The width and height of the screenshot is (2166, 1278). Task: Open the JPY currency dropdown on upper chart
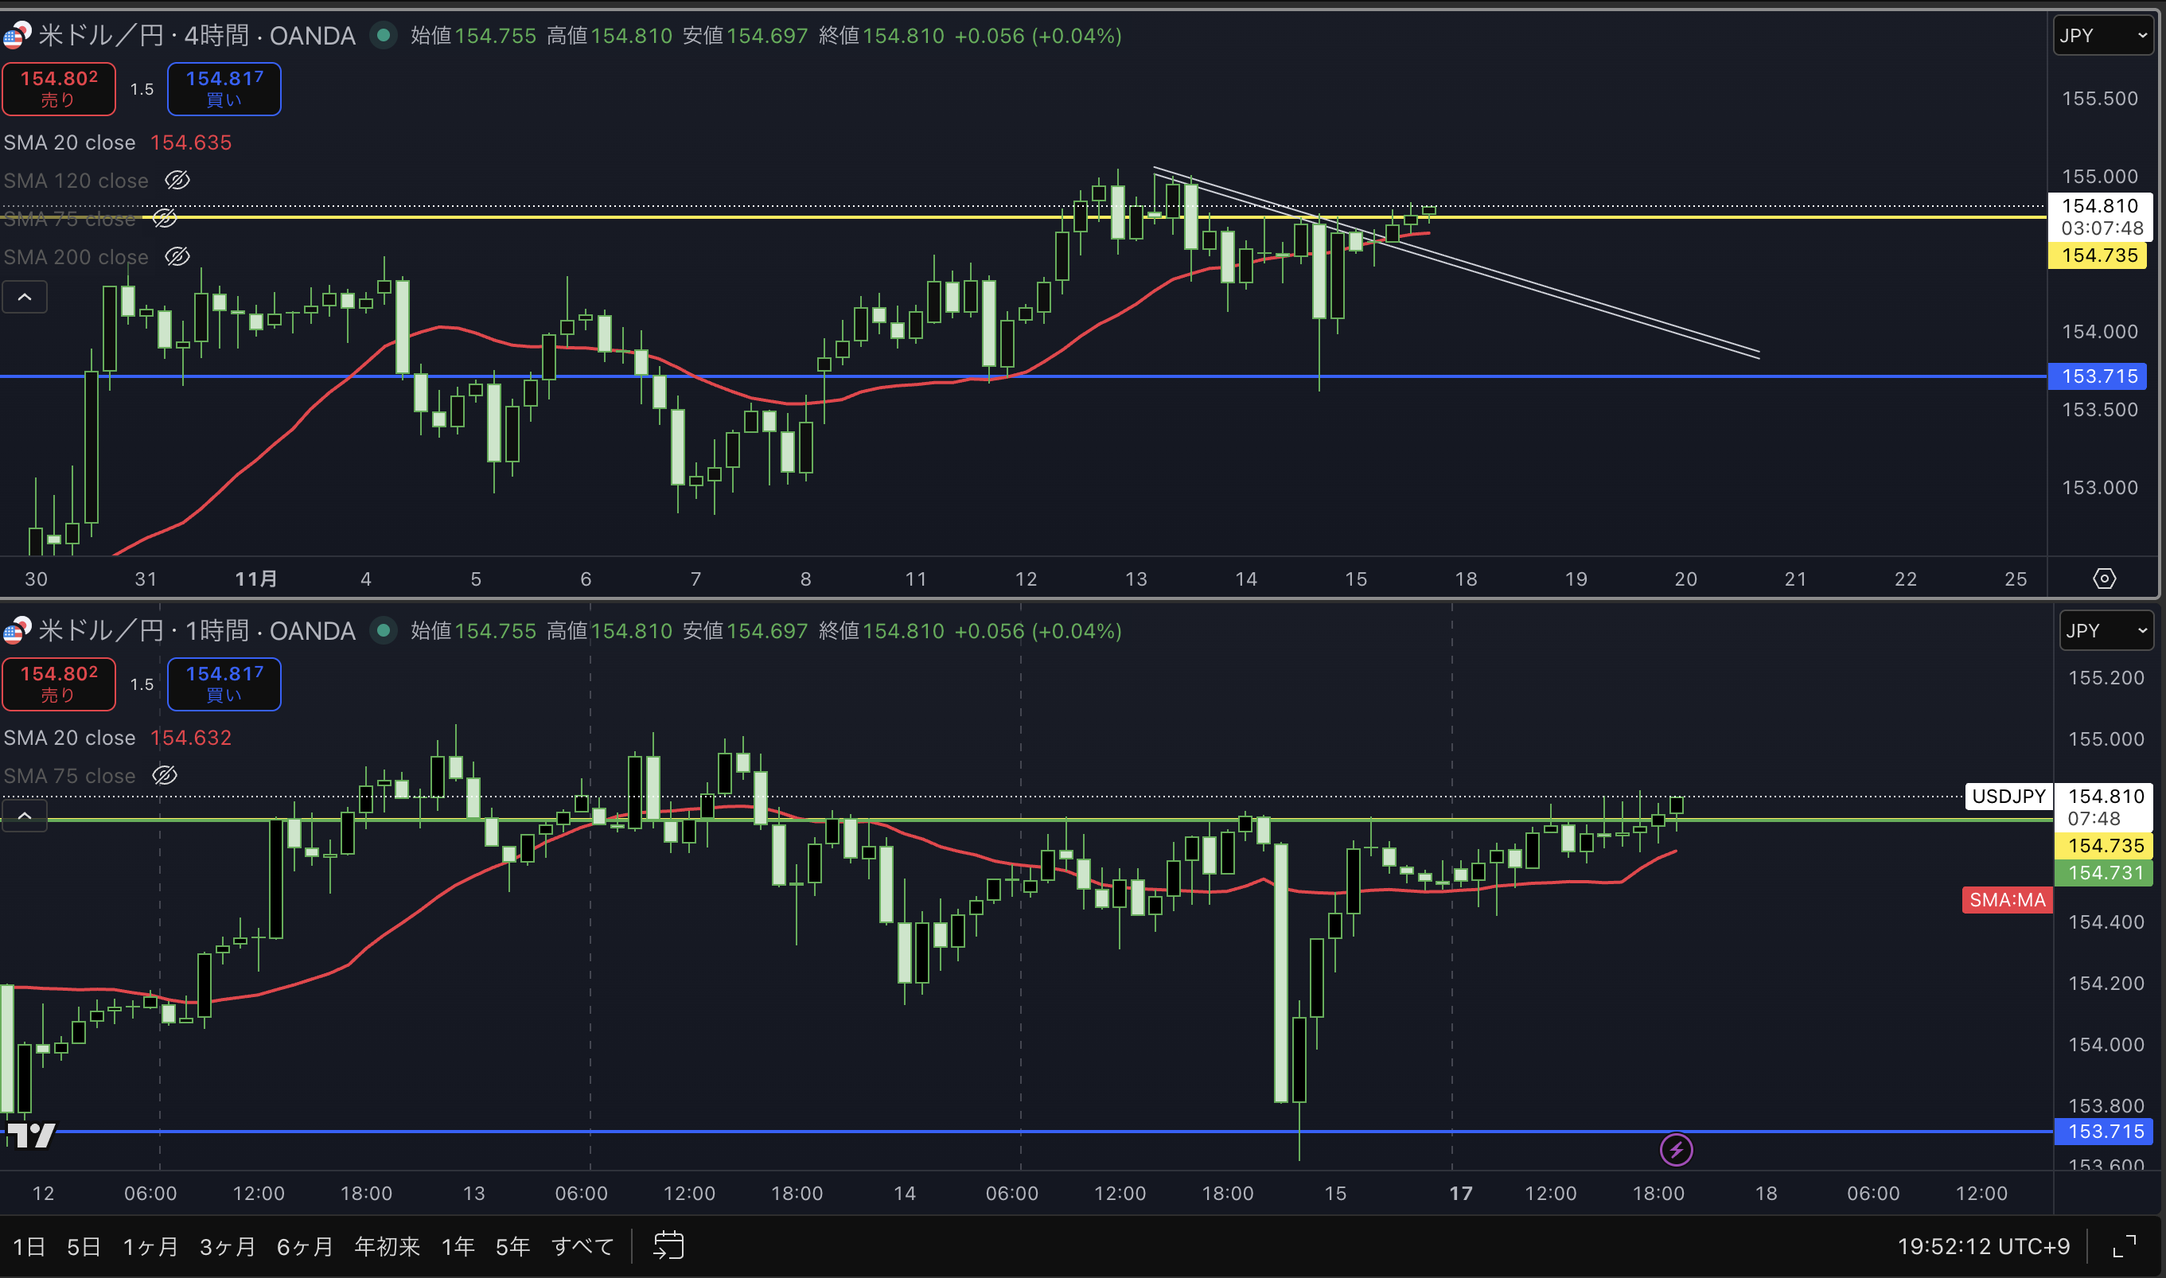coord(2102,35)
